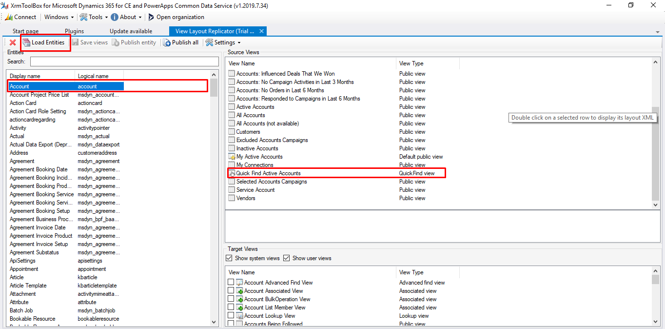The height and width of the screenshot is (329, 665).
Task: Open the About dropdown menu
Action: coord(126,17)
